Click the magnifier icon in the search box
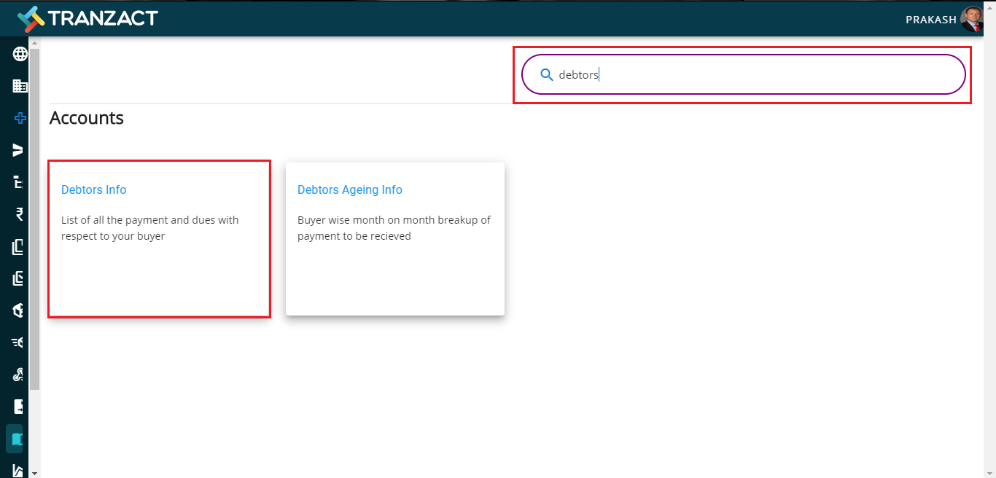996x478 pixels. tap(546, 74)
